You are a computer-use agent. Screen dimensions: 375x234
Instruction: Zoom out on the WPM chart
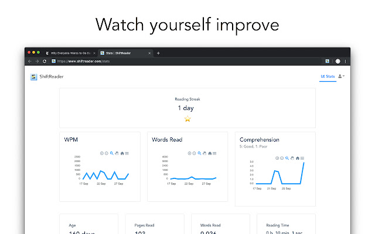pos(107,153)
